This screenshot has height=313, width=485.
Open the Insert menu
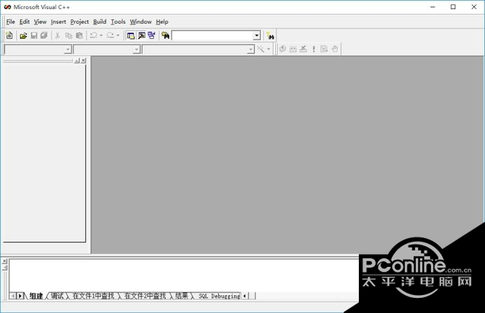point(58,21)
